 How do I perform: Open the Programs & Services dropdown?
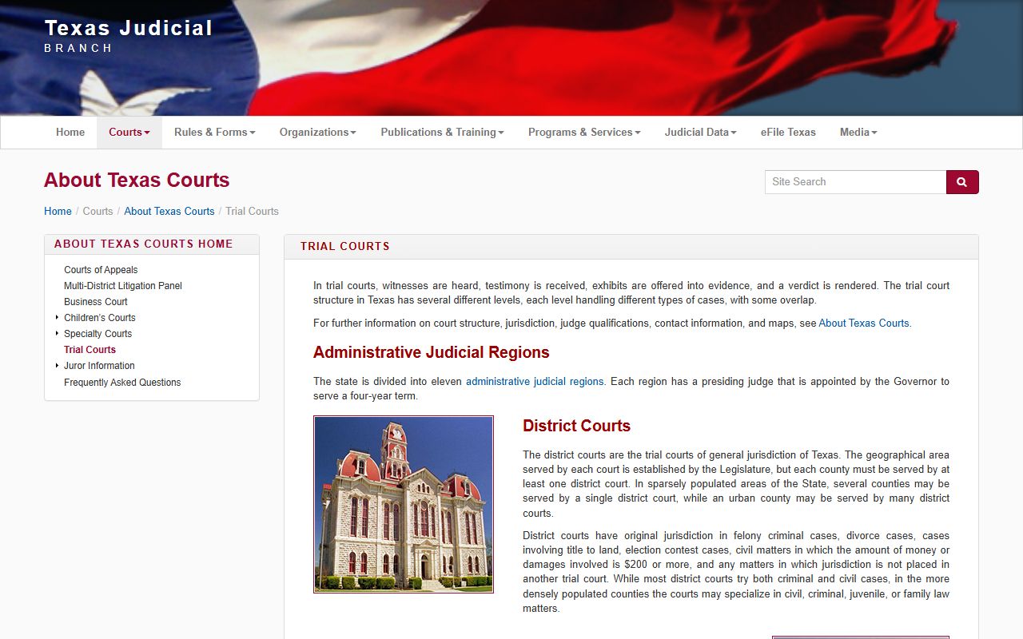584,133
